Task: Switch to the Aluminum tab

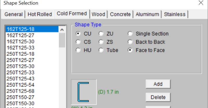Action: 147,14
